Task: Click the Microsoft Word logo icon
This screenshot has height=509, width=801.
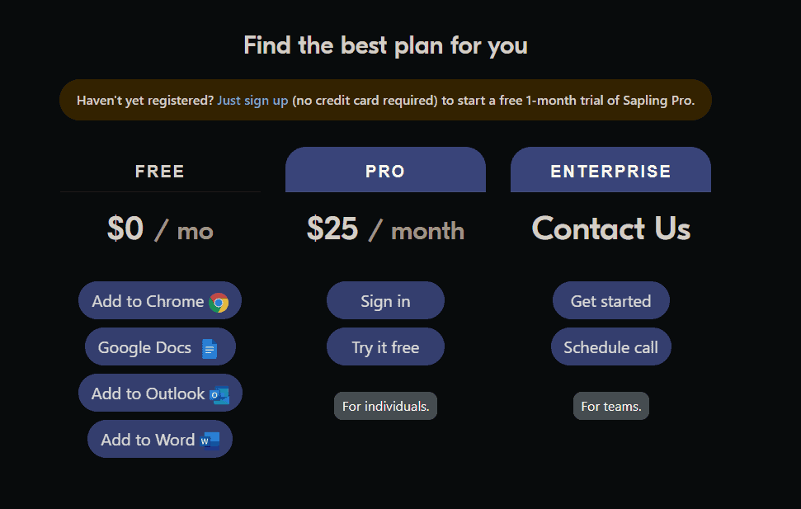Action: tap(210, 441)
